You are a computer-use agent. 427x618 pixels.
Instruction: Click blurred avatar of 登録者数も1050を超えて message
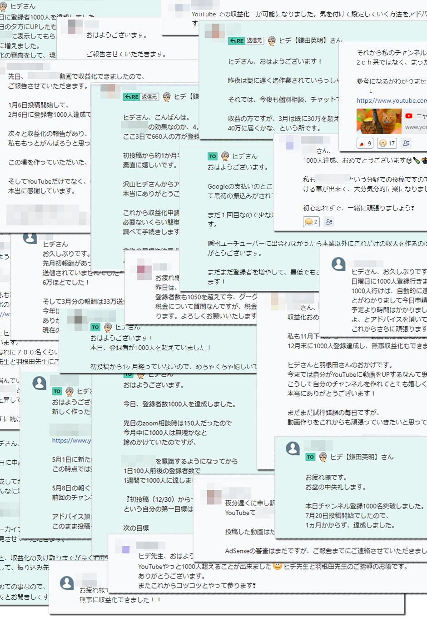[144, 270]
